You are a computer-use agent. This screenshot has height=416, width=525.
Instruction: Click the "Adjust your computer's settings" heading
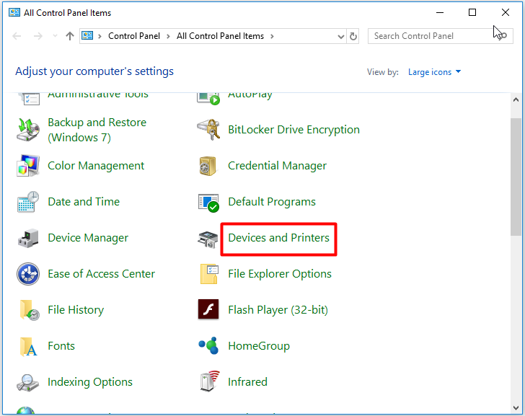[94, 71]
